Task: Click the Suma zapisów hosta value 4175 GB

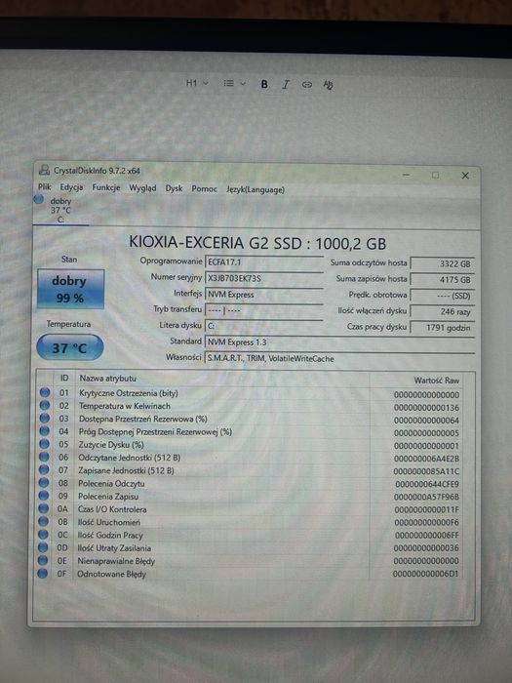Action: [x=443, y=280]
